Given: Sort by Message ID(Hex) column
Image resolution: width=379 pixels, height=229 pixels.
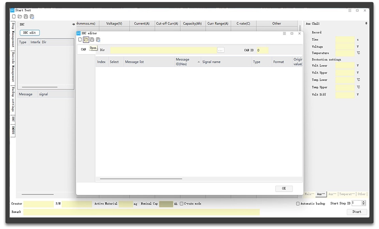Looking at the screenshot, I should click(x=188, y=62).
